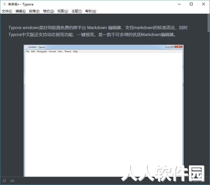Click the Typora app icon in title bar

(5, 4)
